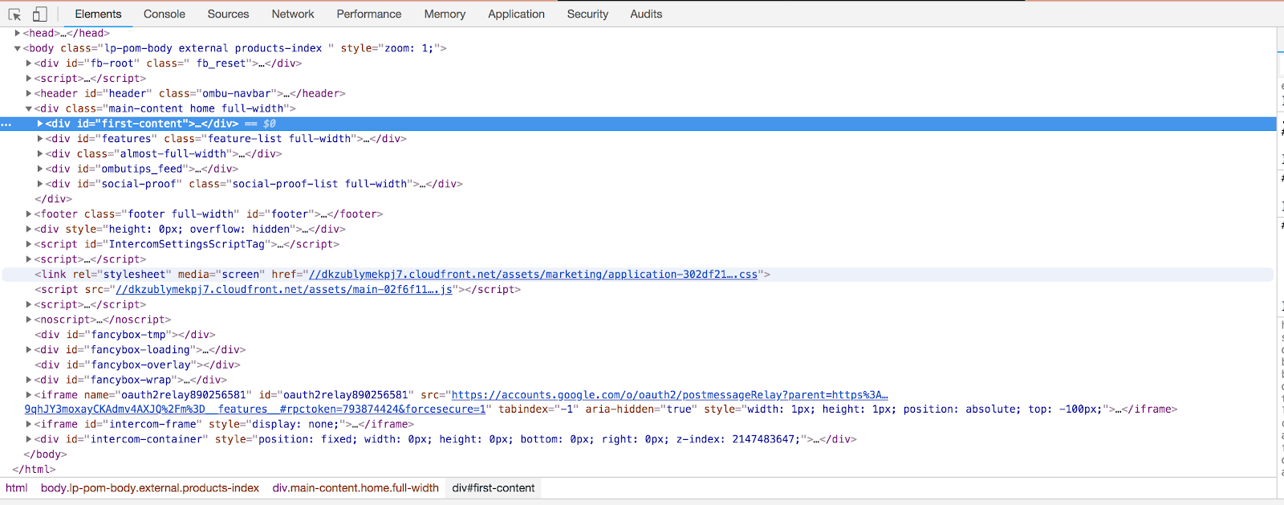
Task: Switch to the Memory tab
Action: pyautogui.click(x=445, y=14)
